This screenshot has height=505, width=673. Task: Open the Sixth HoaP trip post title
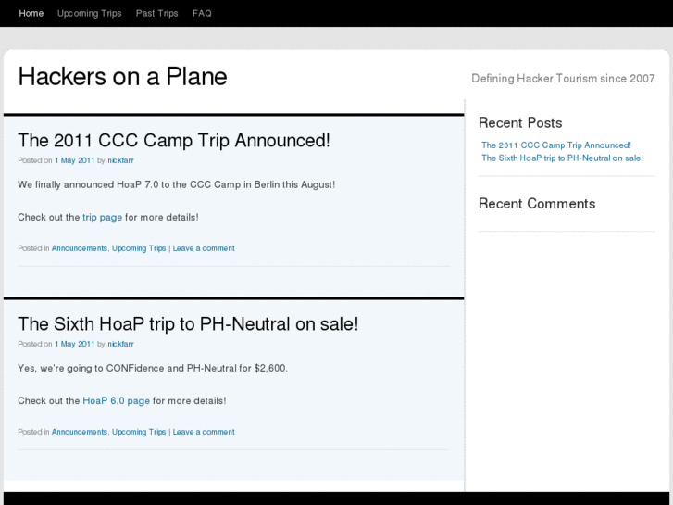(187, 324)
